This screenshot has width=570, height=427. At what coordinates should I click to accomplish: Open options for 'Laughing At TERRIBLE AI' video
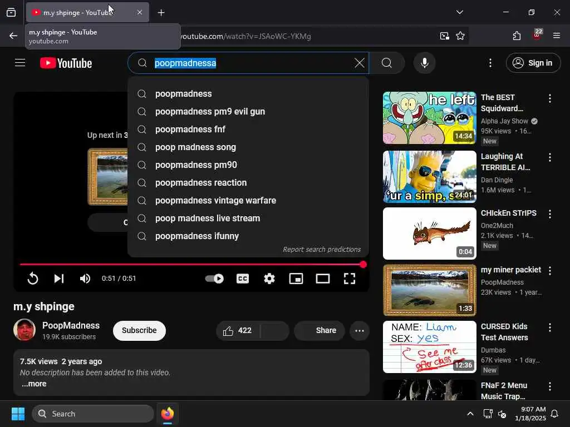tap(549, 157)
